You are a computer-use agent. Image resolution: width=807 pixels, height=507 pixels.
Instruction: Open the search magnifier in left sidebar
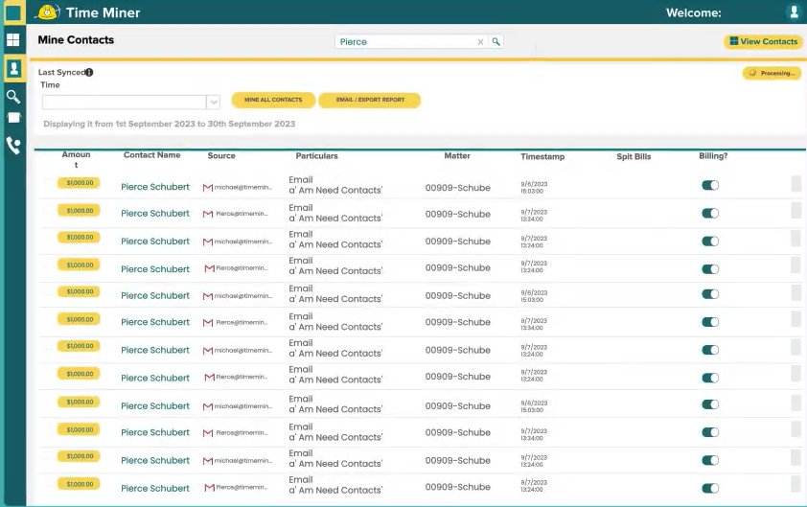(13, 97)
